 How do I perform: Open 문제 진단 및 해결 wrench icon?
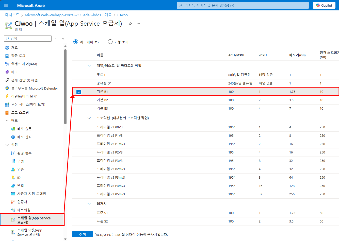coord(7,80)
